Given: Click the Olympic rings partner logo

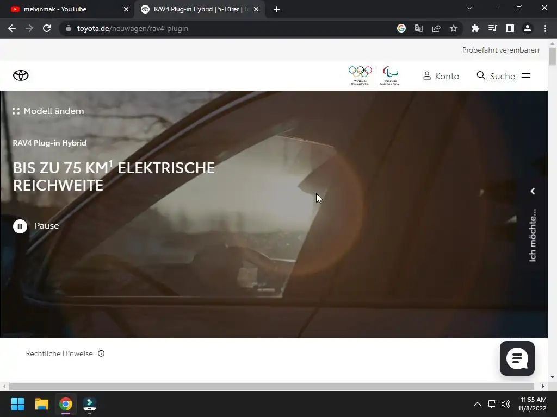Looking at the screenshot, I should [x=360, y=75].
